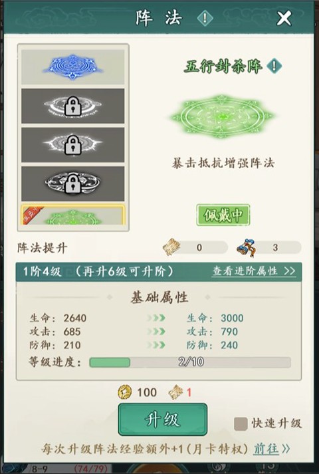
Task: Click the 等级进度 progress bar
Action: pos(190,362)
